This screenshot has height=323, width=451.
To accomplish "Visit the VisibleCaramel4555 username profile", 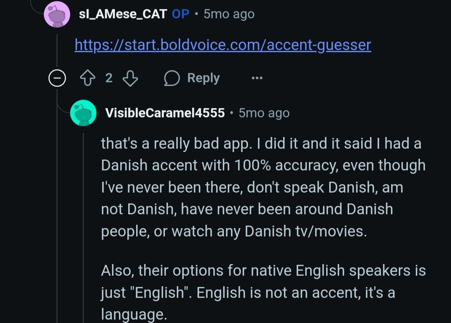I will pyautogui.click(x=165, y=113).
